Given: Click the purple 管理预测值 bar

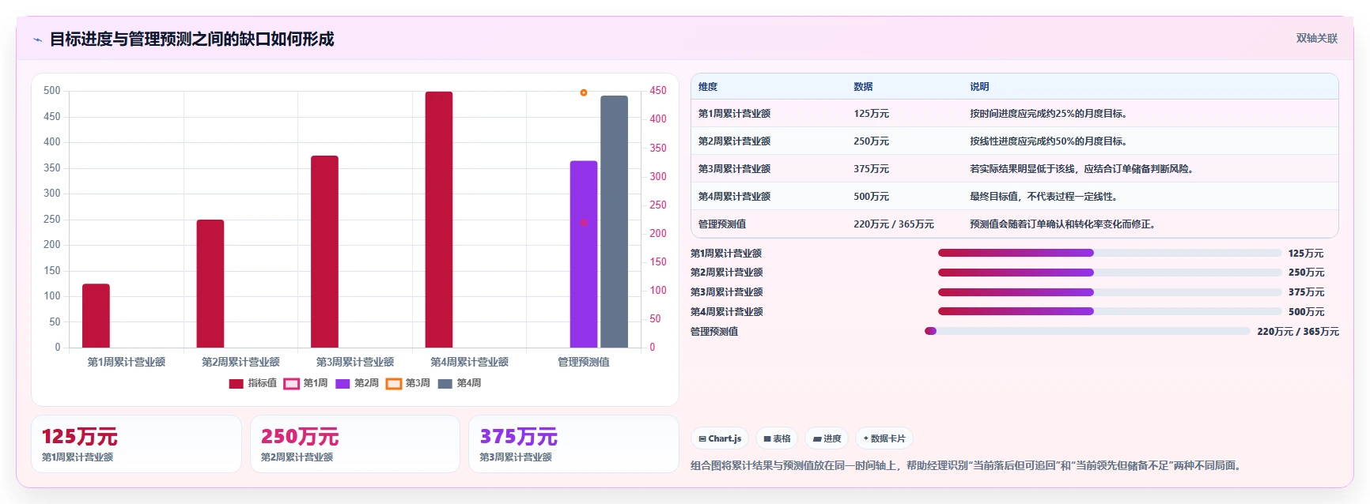Looking at the screenshot, I should pyautogui.click(x=584, y=254).
